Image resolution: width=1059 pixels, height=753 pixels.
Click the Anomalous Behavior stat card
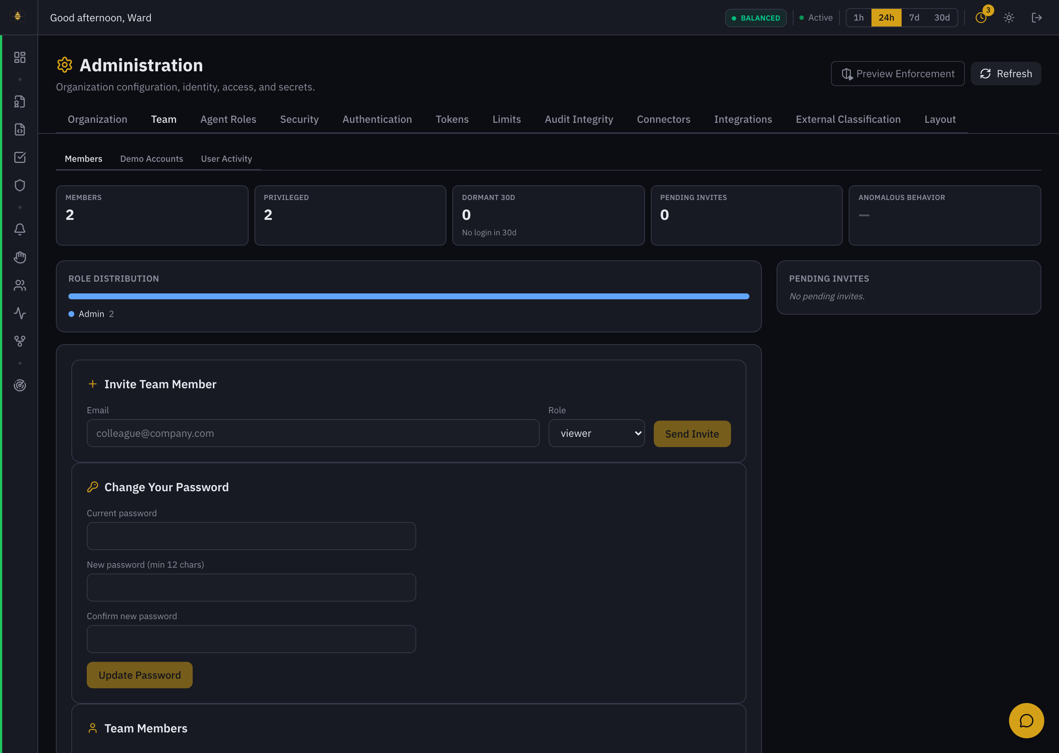pos(945,215)
